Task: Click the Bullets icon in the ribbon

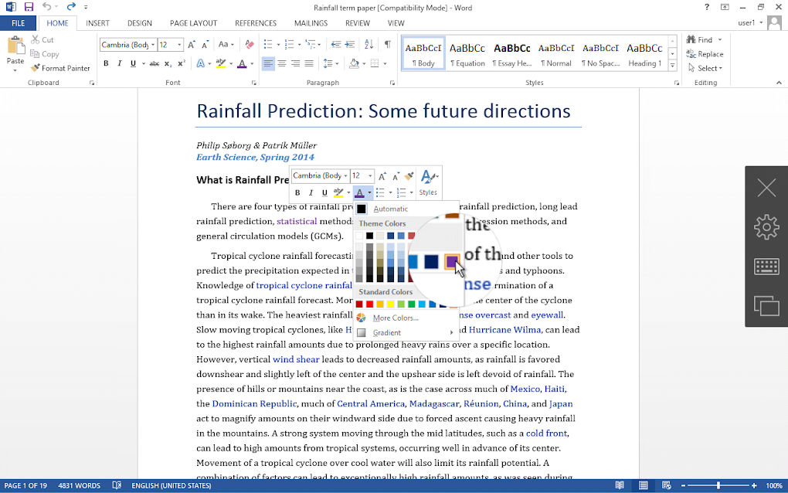Action: coord(268,45)
